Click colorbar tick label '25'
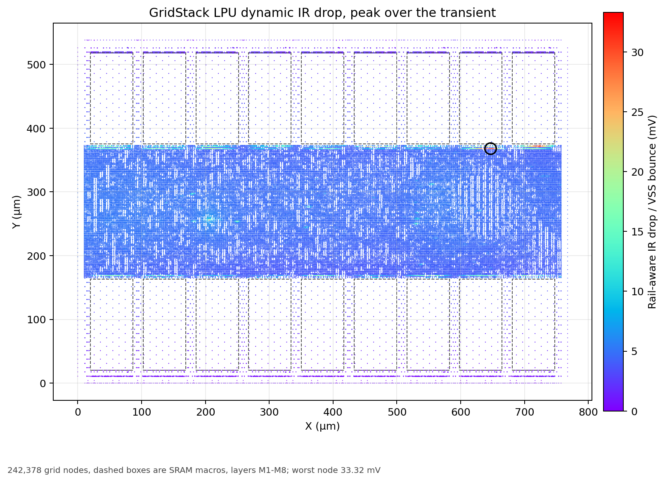665x482 pixels. click(x=638, y=112)
